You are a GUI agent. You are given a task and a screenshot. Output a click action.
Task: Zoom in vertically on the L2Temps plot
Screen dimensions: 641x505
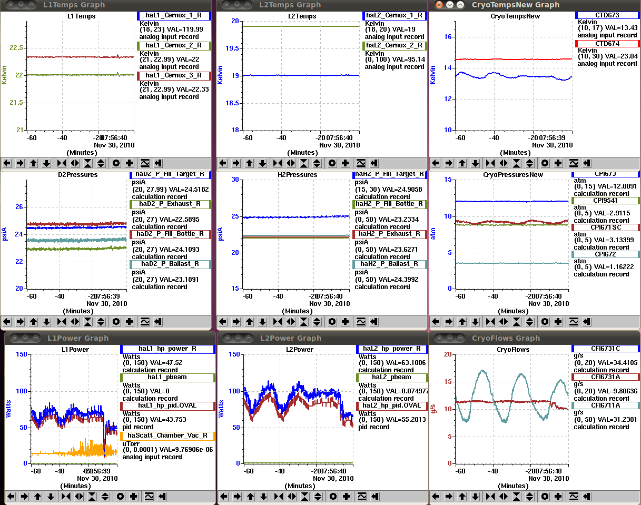click(x=304, y=163)
